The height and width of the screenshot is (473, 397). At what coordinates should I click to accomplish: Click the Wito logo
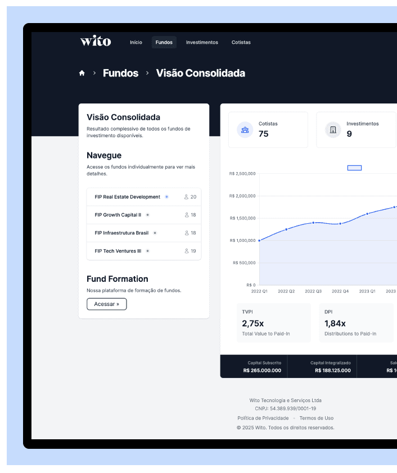click(x=96, y=42)
